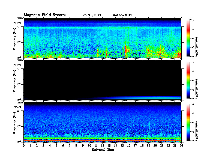Click hour 3 on the Universal Time axis
The image size is (216, 167).
coord(43,146)
